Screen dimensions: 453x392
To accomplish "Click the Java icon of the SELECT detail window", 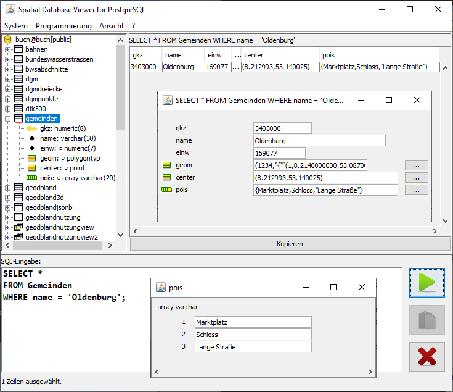I will click(x=168, y=100).
